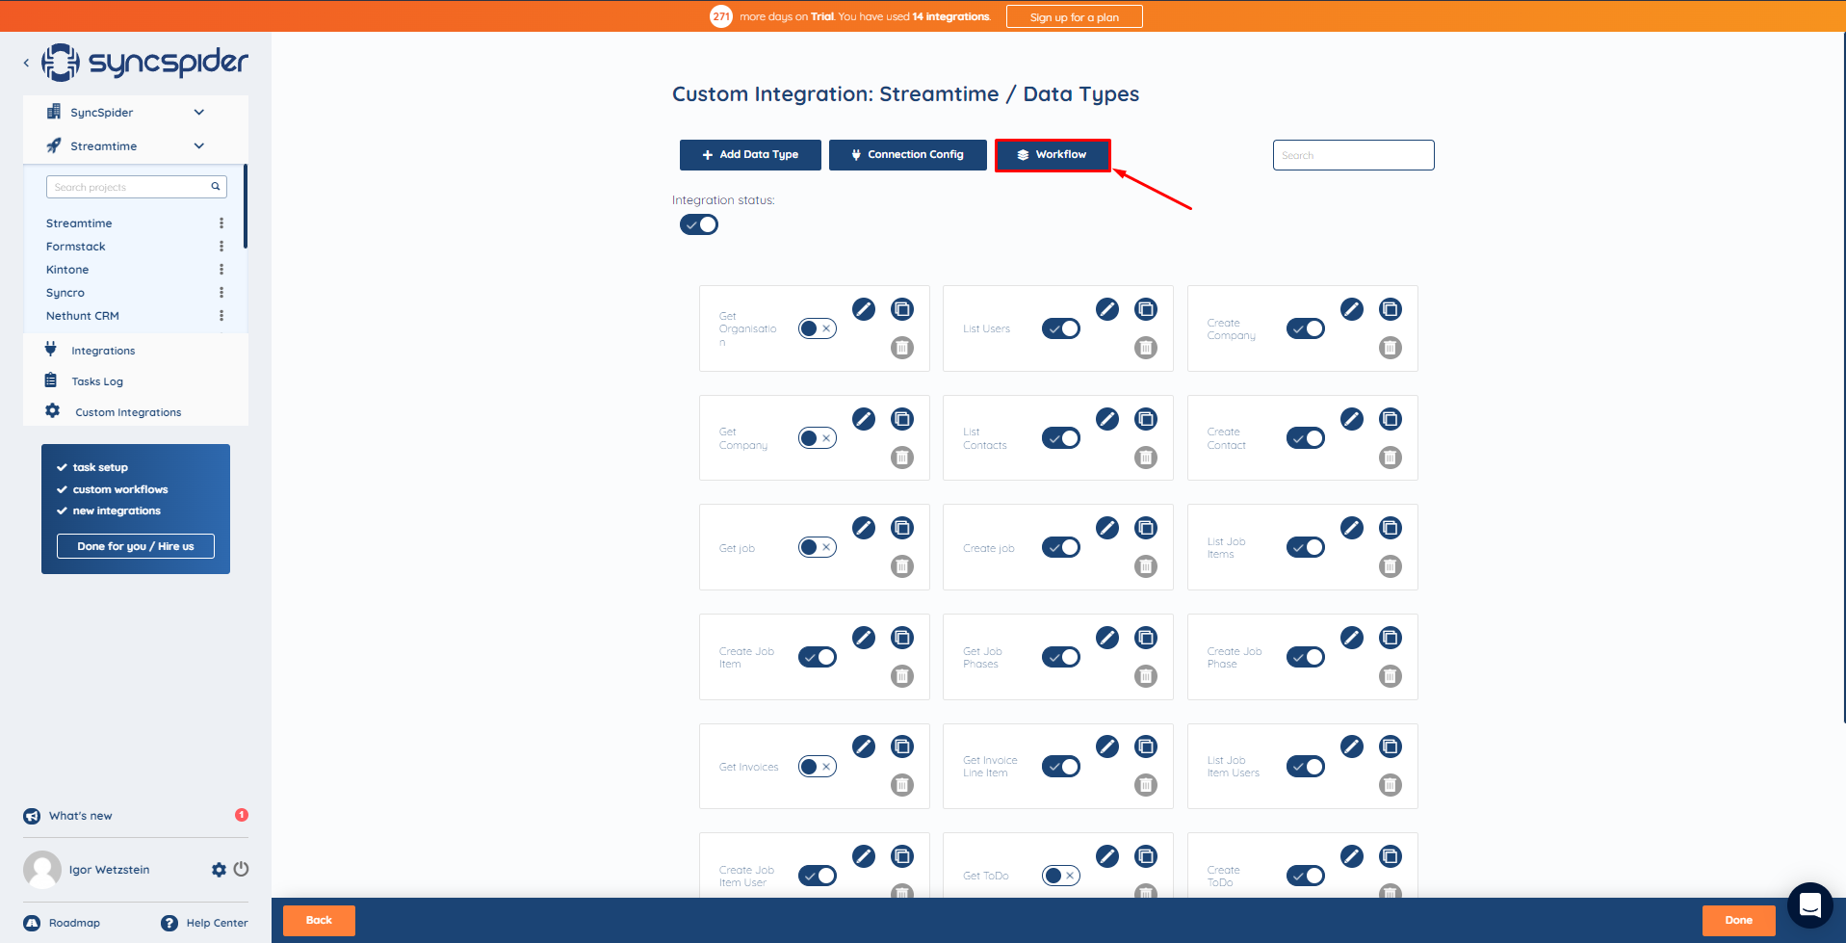Edit the Get ToDo data type
The height and width of the screenshot is (943, 1846).
coord(1107,856)
